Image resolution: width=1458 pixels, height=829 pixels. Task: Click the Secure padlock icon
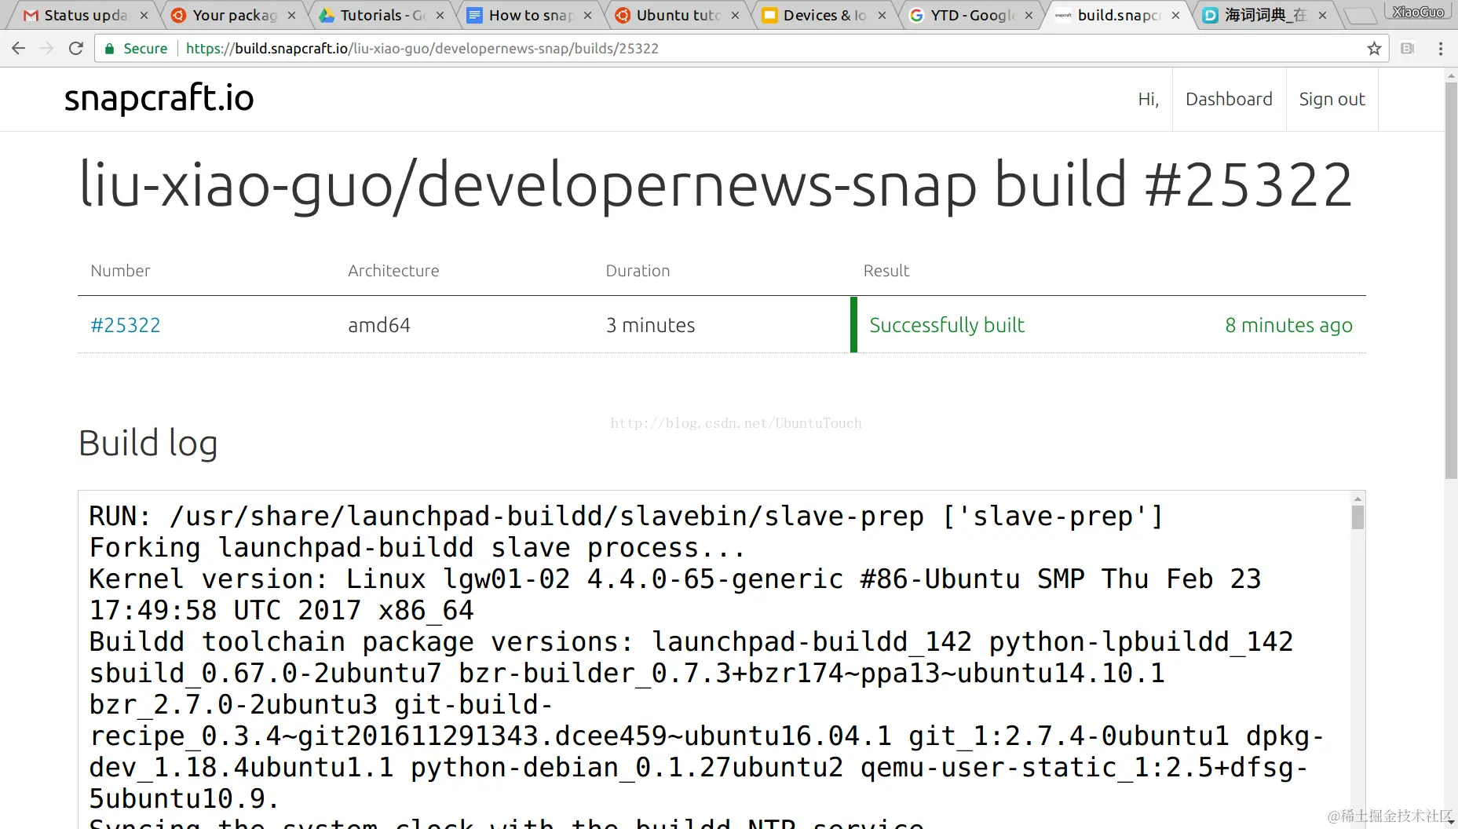point(110,49)
